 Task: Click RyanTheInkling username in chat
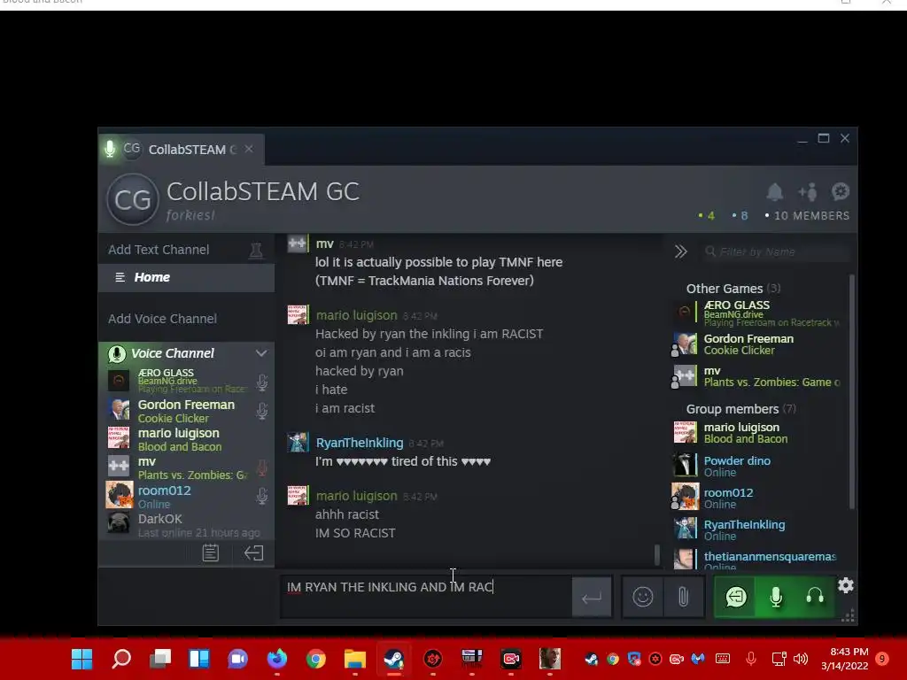tap(360, 443)
